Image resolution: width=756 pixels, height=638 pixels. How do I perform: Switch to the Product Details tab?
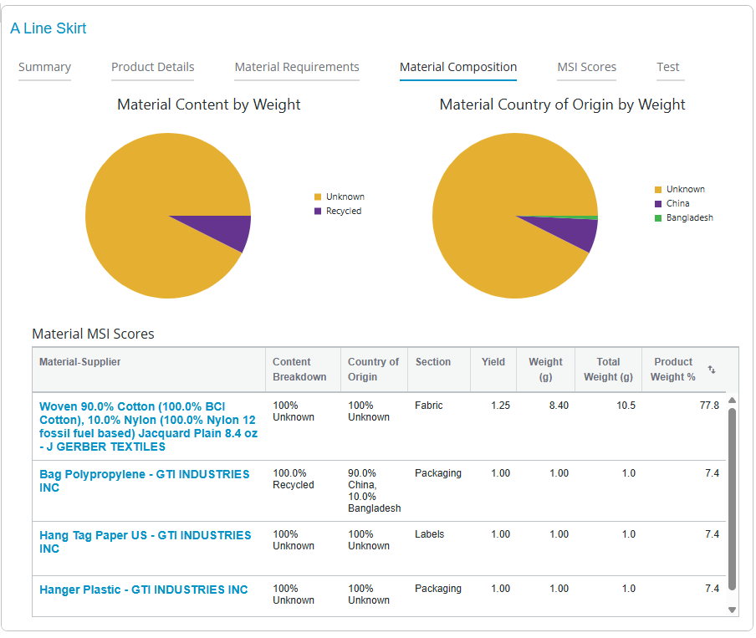(152, 67)
